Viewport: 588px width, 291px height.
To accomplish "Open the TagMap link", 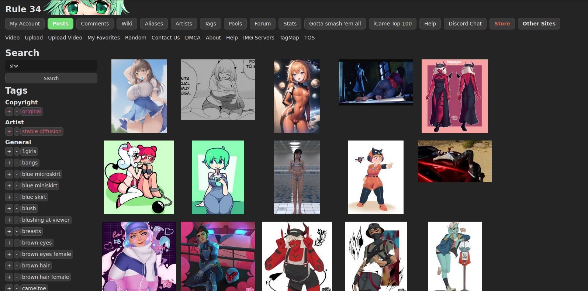I will pyautogui.click(x=289, y=38).
